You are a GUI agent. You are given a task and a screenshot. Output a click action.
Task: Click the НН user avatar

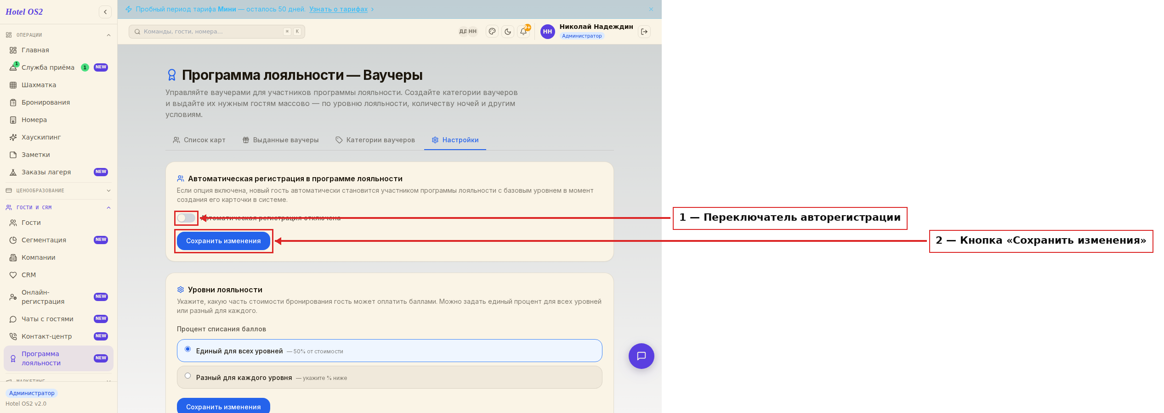548,32
